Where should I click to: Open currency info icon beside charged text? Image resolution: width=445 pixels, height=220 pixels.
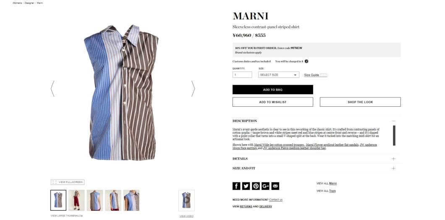click(x=306, y=61)
